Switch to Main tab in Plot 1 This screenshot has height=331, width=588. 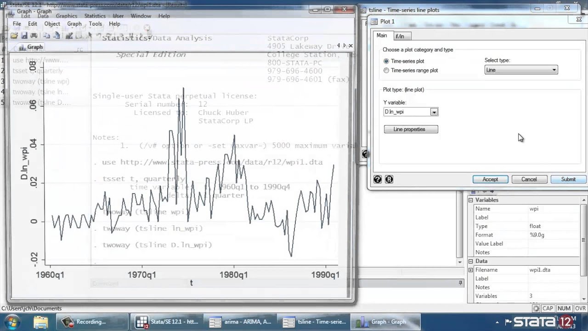pos(382,35)
